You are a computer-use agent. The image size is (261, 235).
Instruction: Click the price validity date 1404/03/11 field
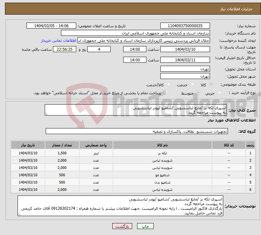(x=185, y=60)
